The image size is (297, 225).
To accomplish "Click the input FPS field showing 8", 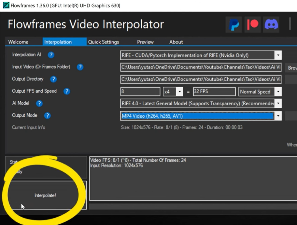I will point(140,91).
